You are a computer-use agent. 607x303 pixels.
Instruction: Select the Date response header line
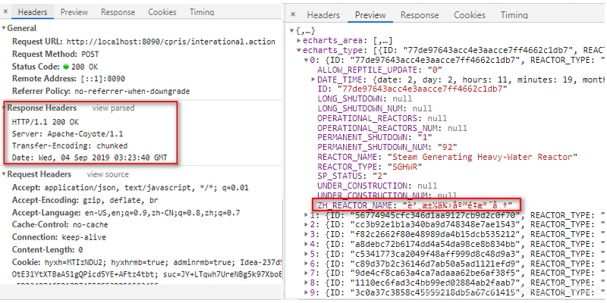click(x=90, y=158)
